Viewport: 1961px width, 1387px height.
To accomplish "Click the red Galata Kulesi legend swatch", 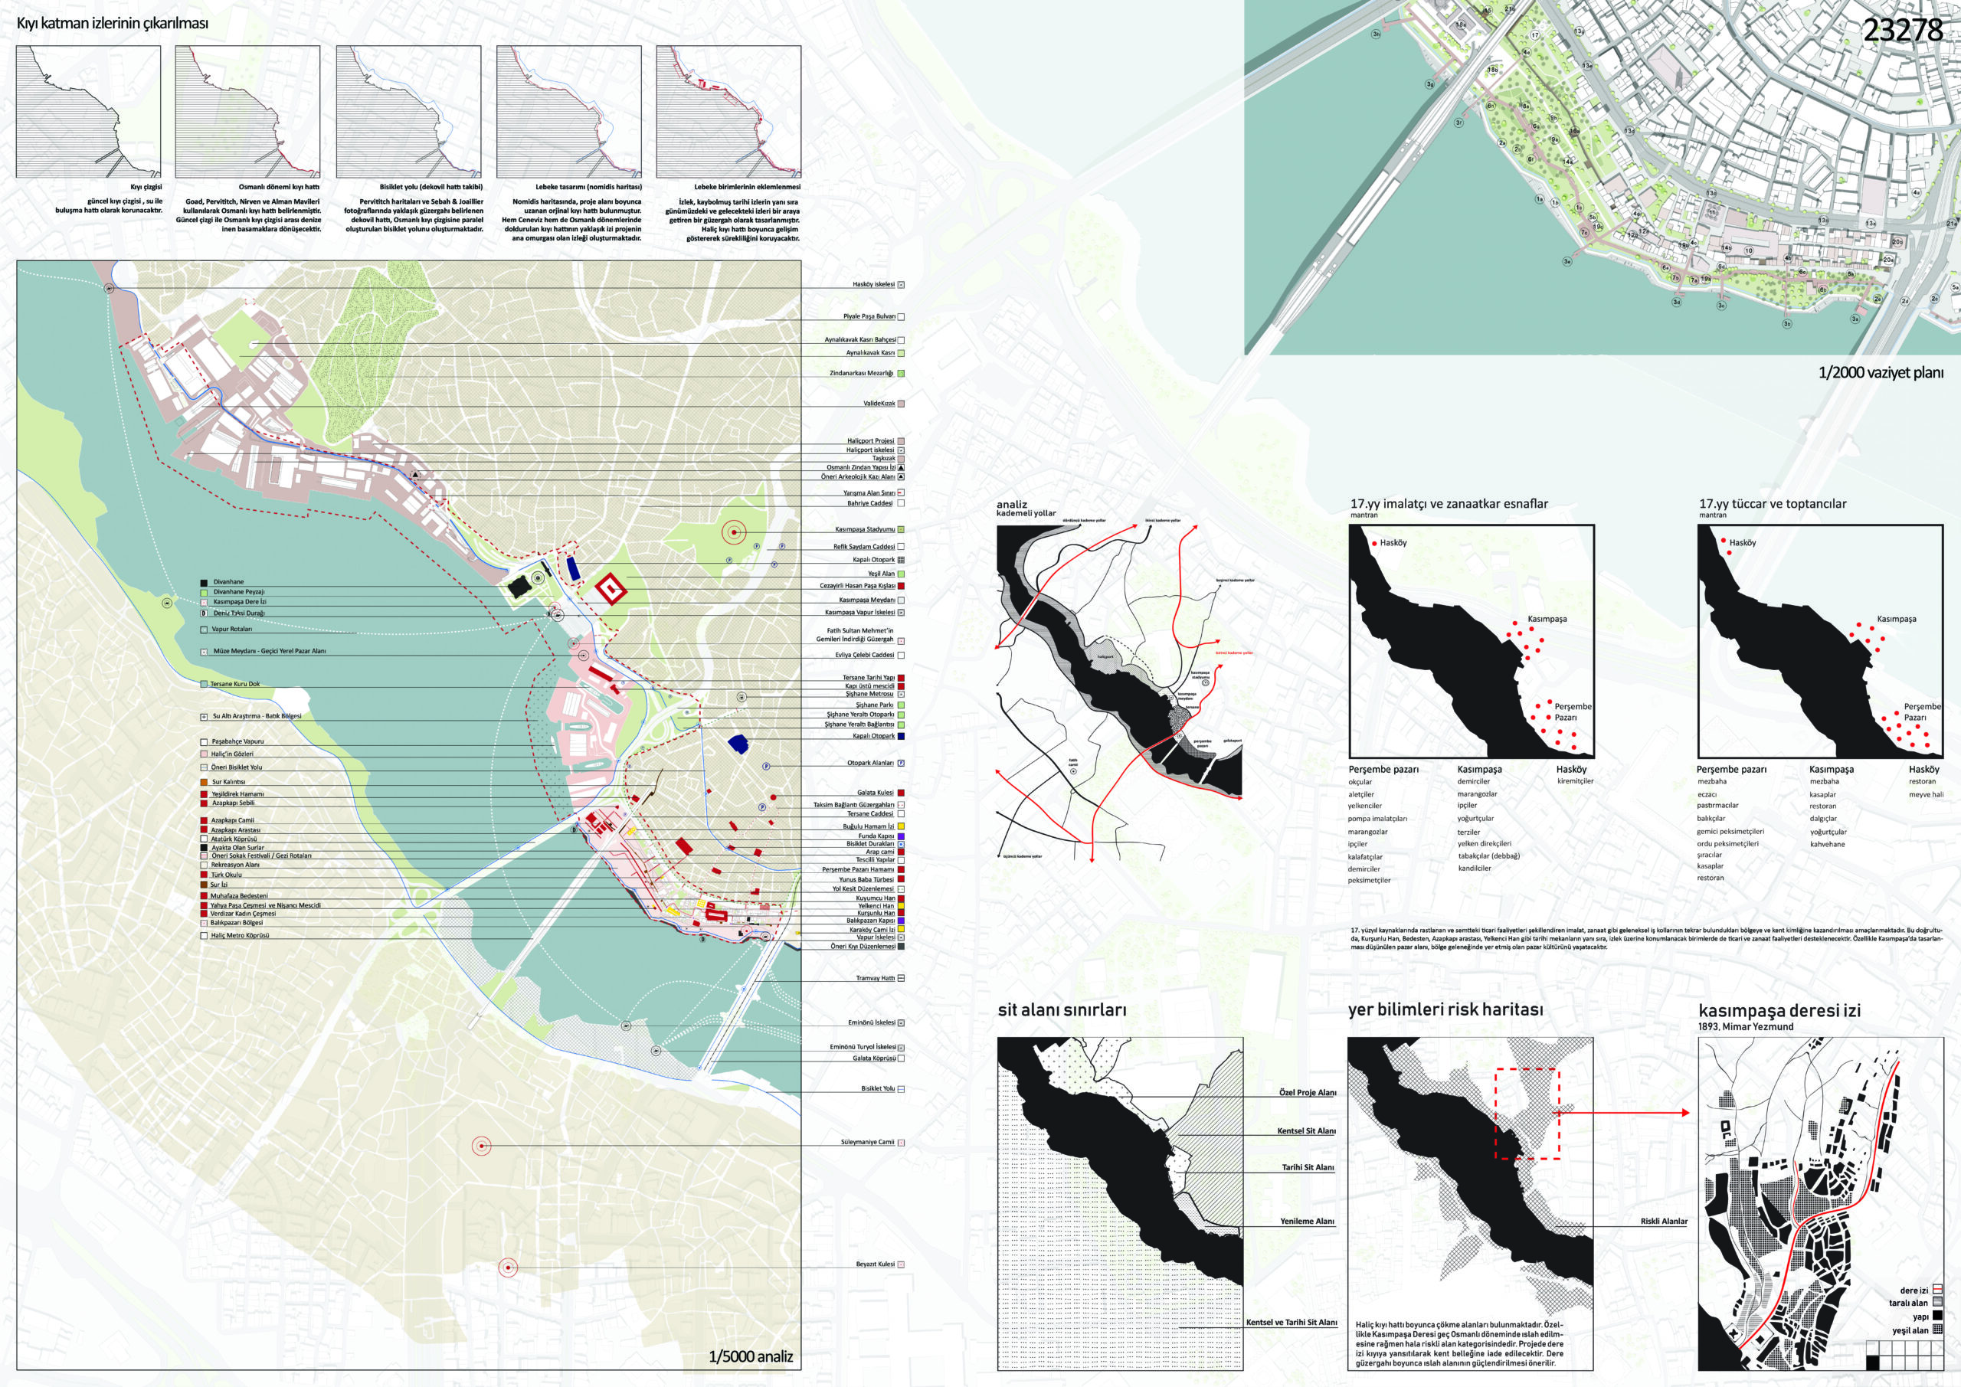I will coord(901,793).
